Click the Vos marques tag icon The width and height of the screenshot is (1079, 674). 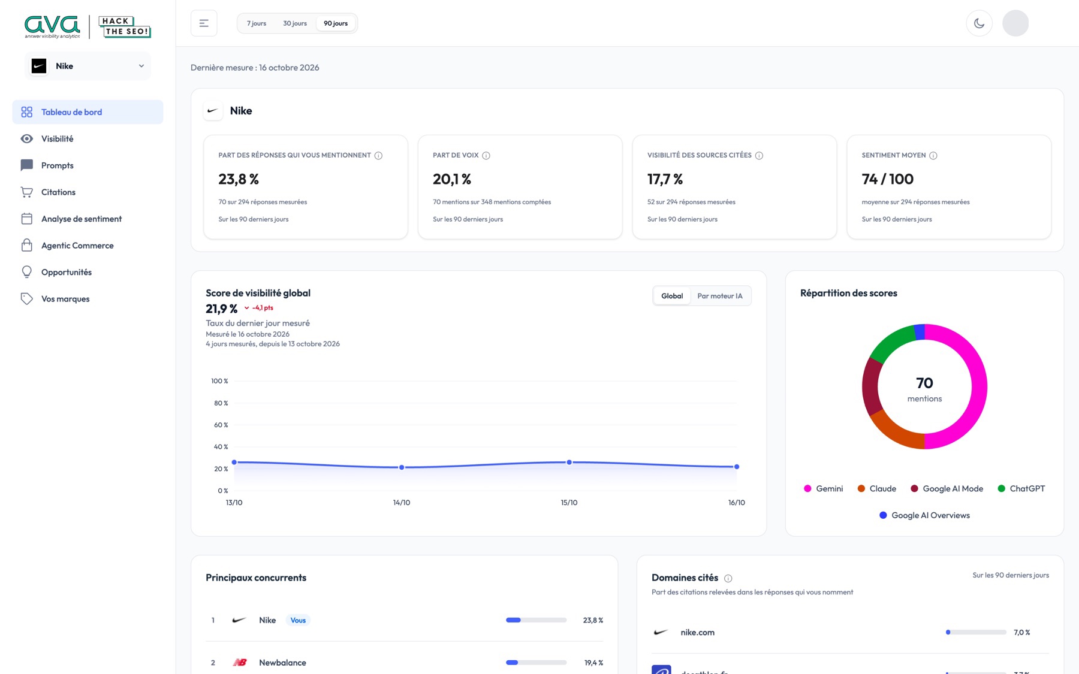[27, 299]
